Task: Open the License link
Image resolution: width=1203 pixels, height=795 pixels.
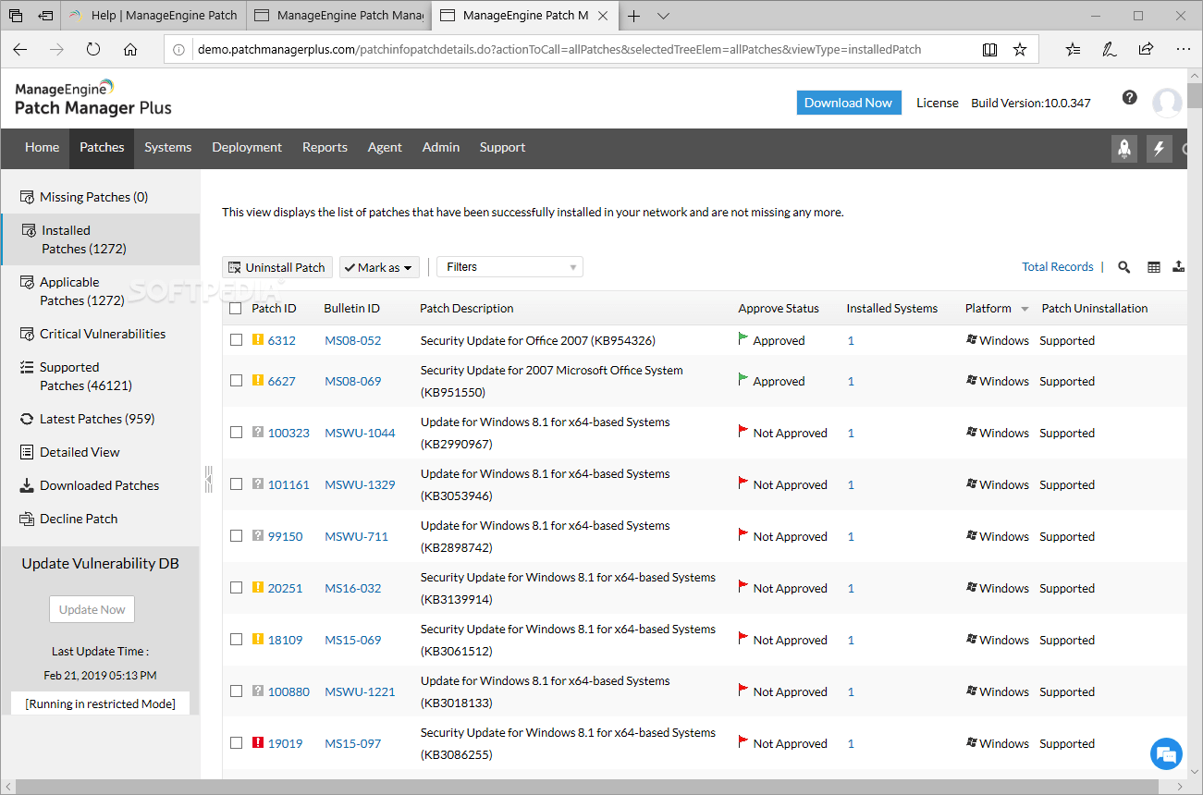Action: tap(938, 103)
